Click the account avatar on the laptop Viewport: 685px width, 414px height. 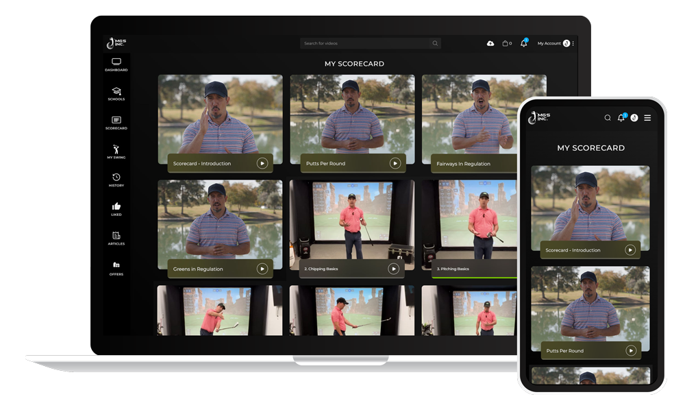(x=566, y=43)
